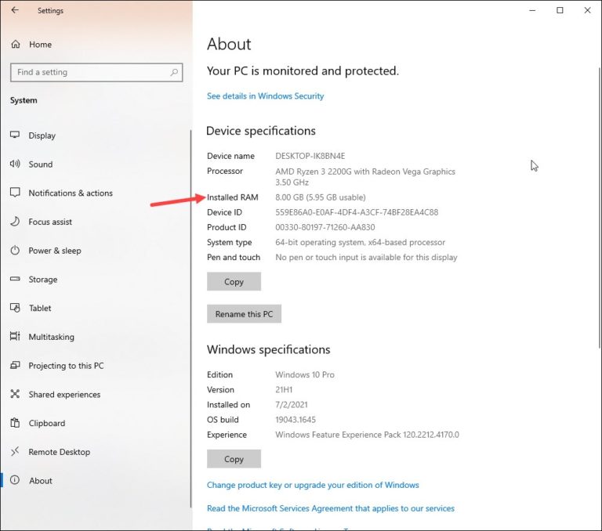Click the Clipboard icon in sidebar
The height and width of the screenshot is (531, 602).
point(15,423)
